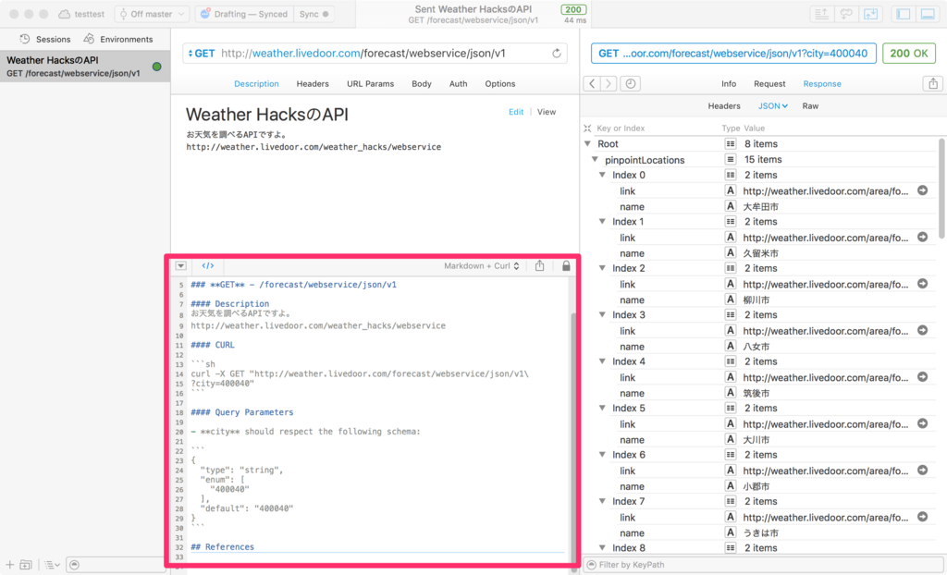The image size is (947, 575).
Task: Open the Off master branch dropdown
Action: pos(152,14)
